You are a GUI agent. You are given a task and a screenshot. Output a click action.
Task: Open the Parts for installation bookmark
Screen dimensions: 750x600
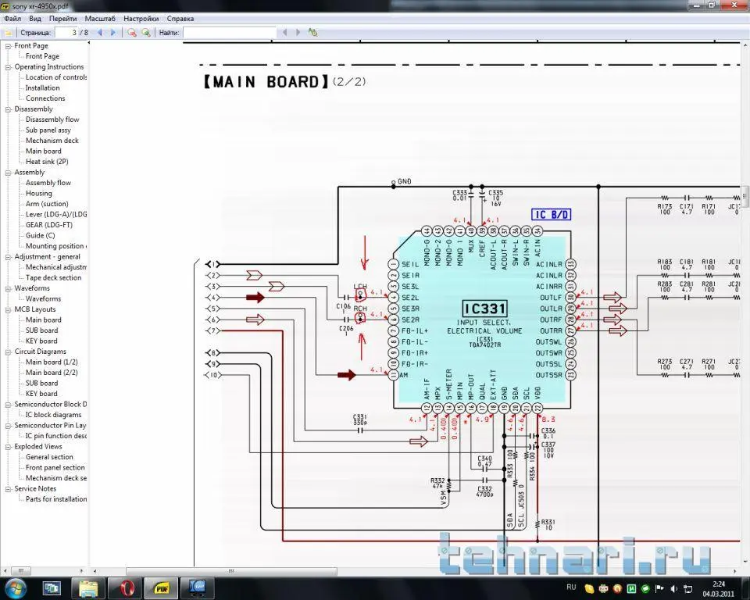click(56, 499)
